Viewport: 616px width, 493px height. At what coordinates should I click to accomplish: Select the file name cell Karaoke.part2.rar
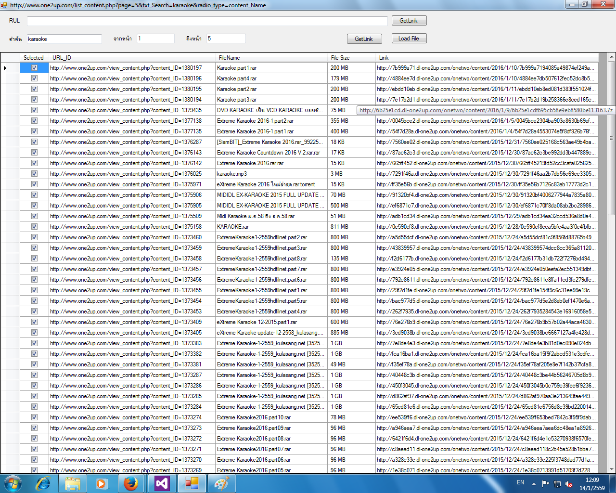point(271,89)
